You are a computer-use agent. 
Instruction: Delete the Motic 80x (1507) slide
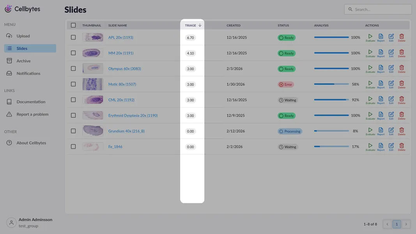(x=402, y=84)
